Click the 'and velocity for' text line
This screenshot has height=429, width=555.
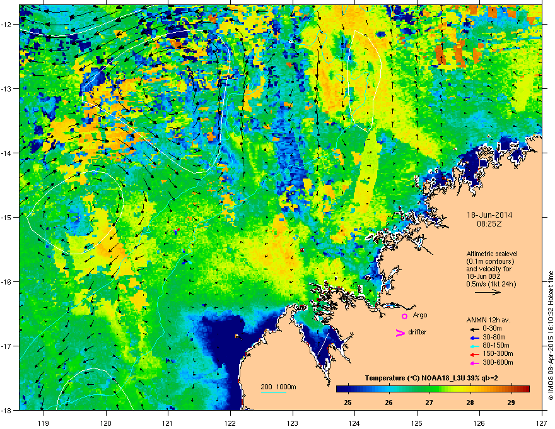coord(489,269)
